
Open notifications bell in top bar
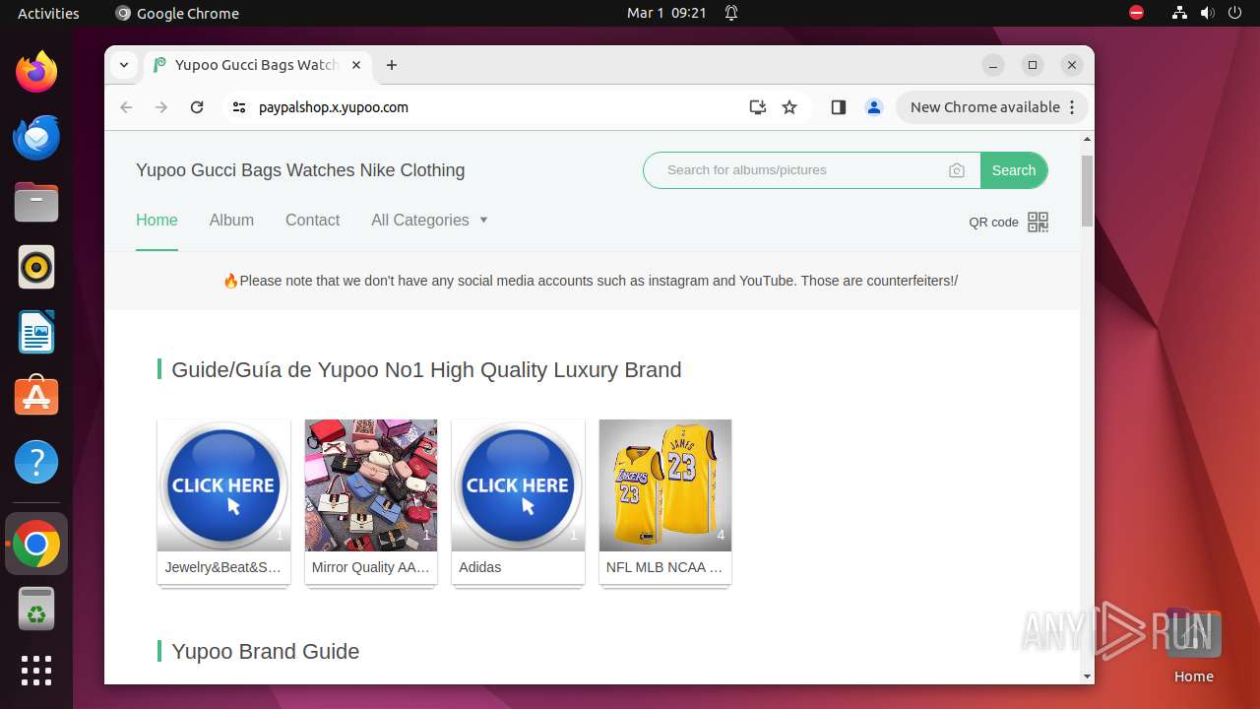[x=731, y=13]
